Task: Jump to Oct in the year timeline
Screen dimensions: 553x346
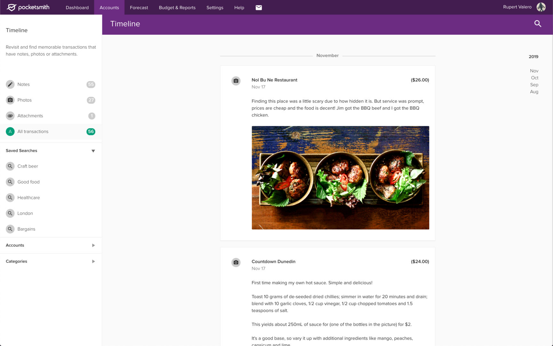Action: 534,78
